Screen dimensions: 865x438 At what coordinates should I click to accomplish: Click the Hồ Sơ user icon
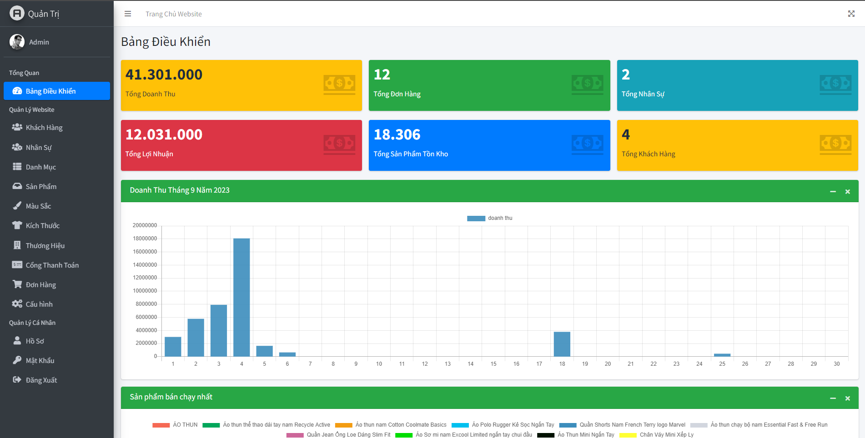(x=17, y=341)
